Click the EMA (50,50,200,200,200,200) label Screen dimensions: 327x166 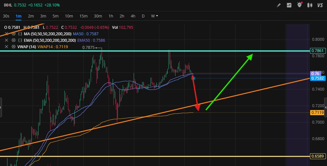click(x=50, y=40)
